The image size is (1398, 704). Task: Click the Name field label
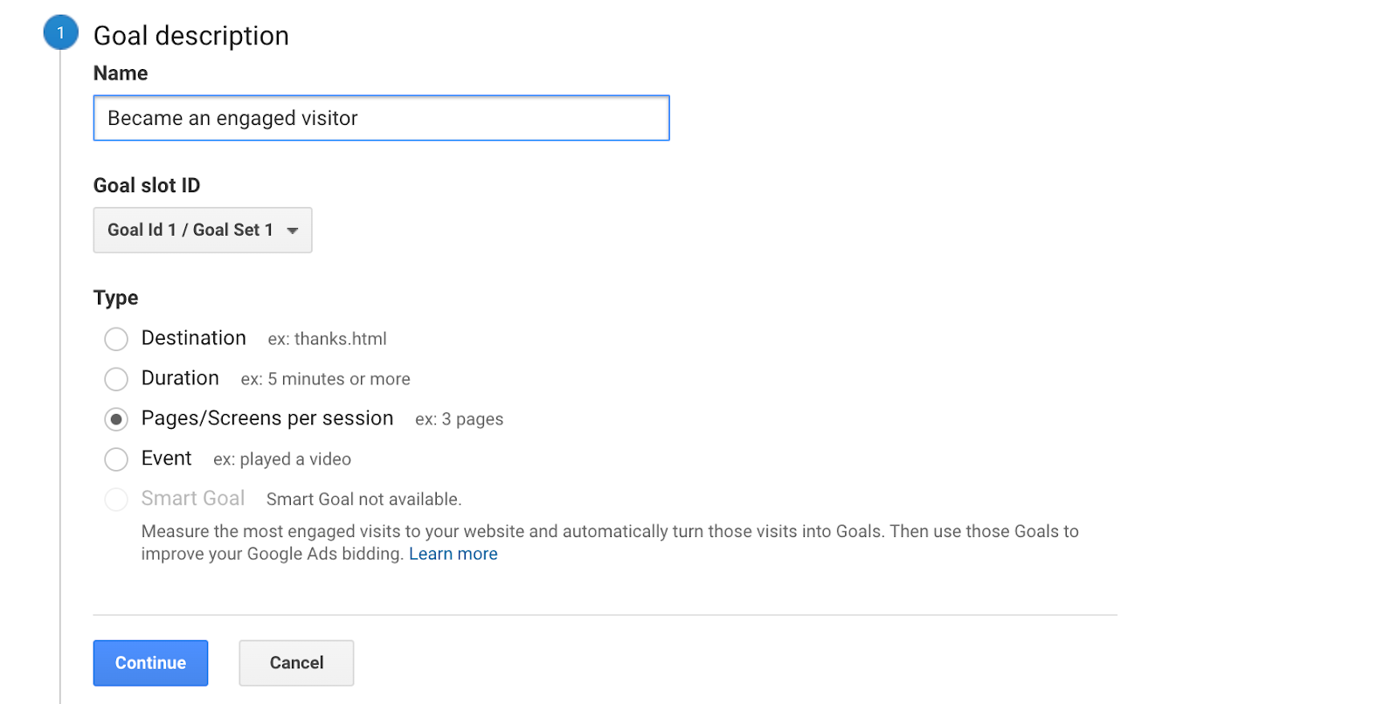[121, 73]
